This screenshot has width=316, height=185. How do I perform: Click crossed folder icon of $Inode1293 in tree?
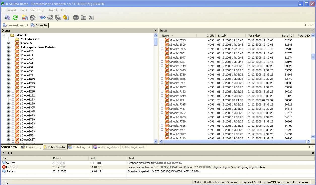(17, 100)
